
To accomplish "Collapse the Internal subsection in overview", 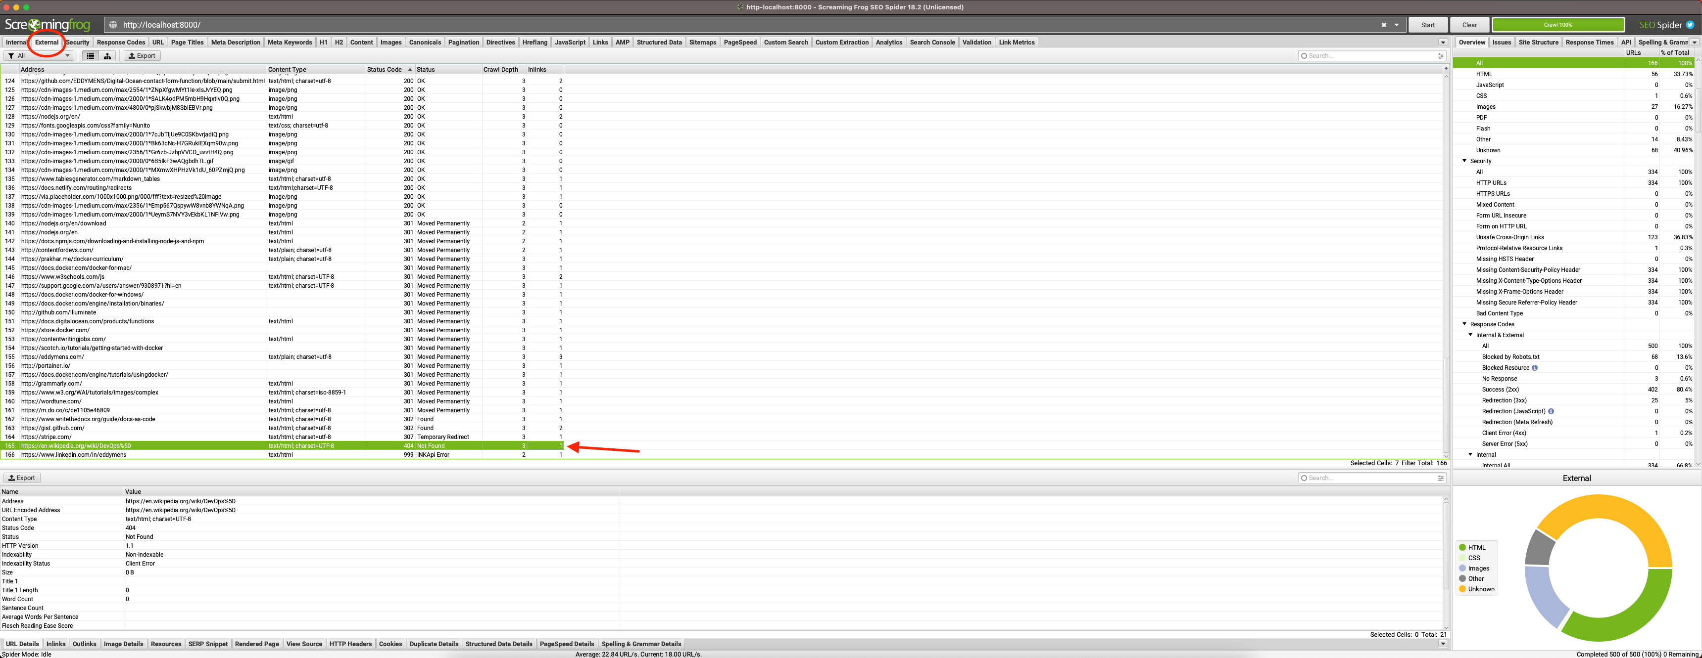I will click(1470, 455).
